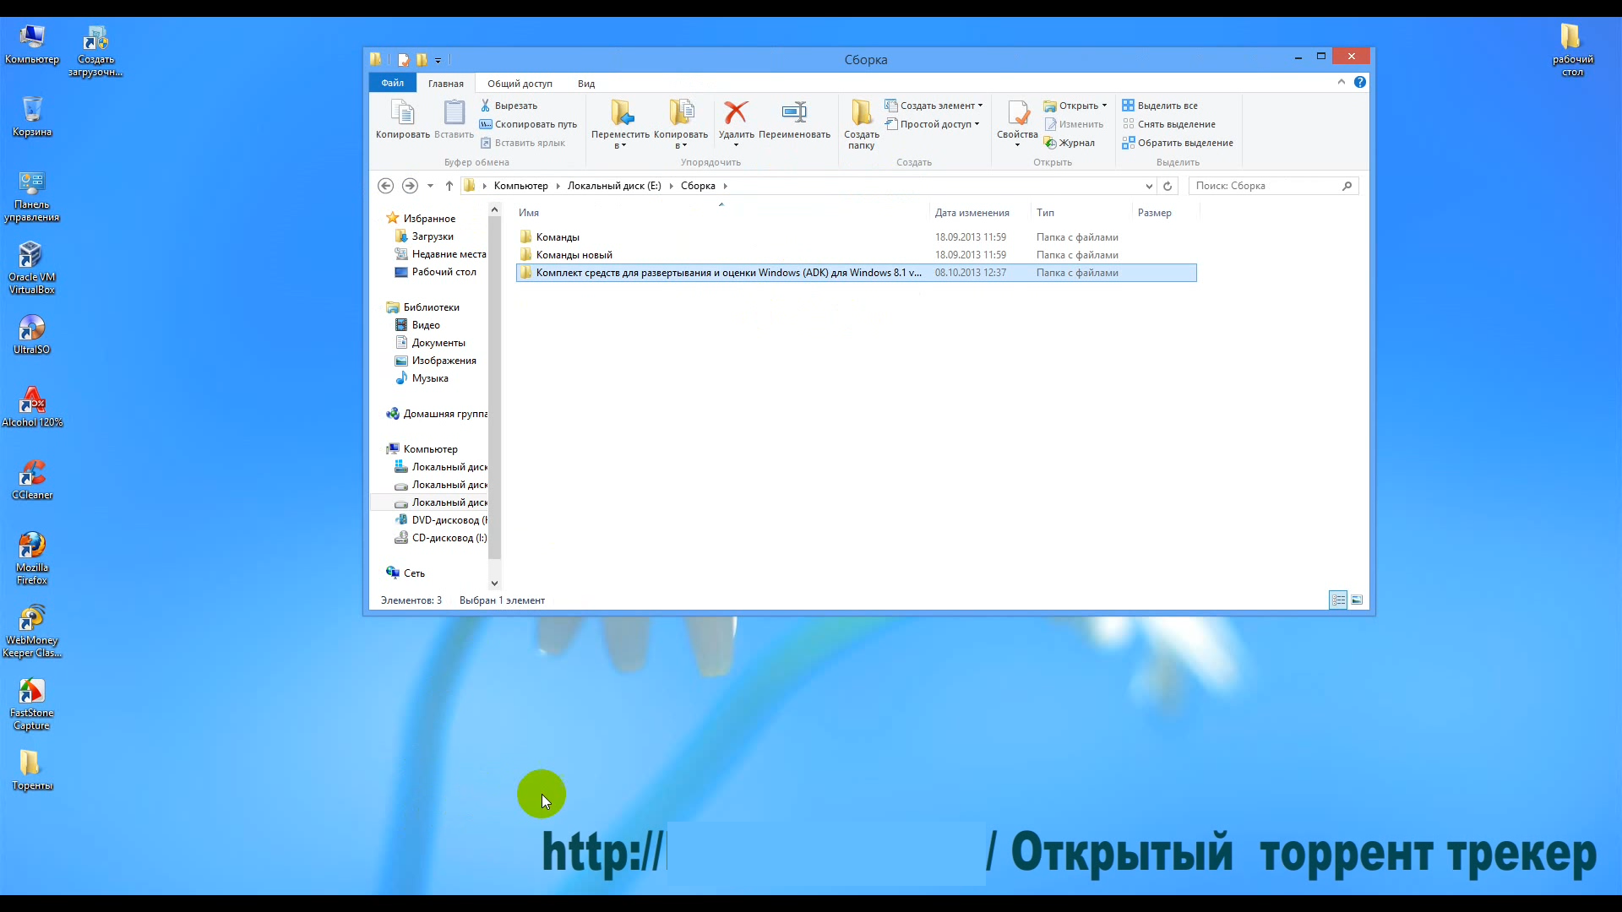Open the File (Файл) menu tab

pos(392,83)
